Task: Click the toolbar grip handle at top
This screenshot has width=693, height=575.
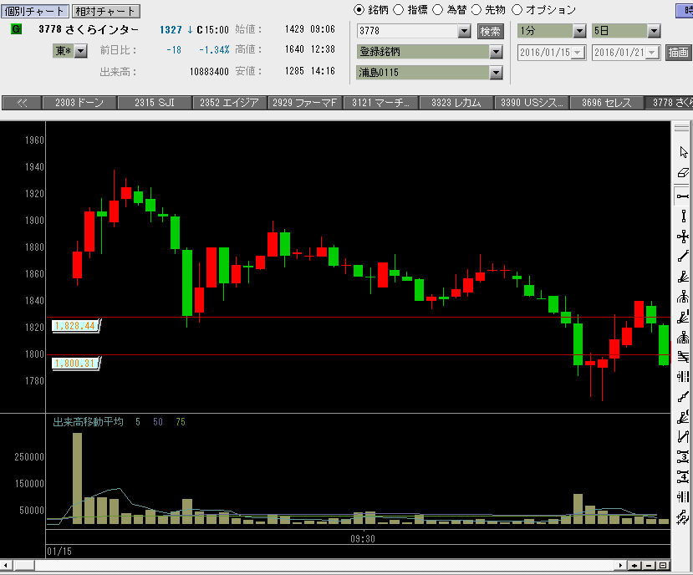Action: click(x=682, y=128)
